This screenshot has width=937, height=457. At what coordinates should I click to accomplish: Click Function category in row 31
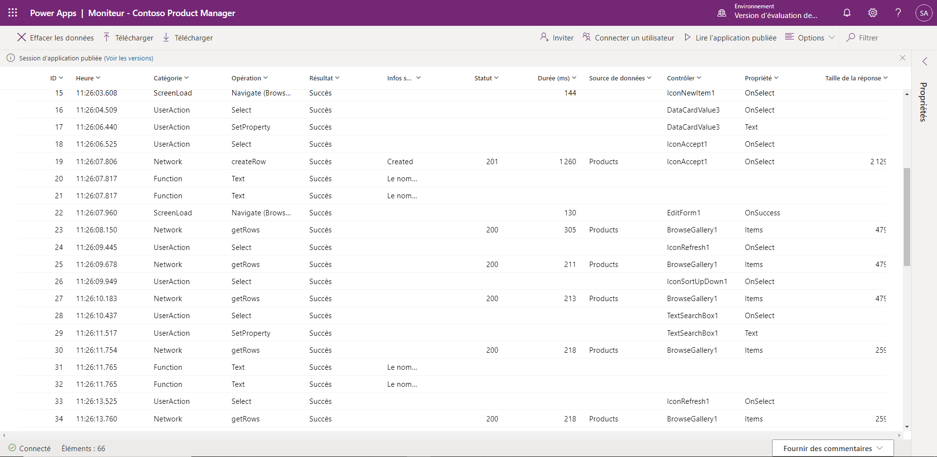click(x=168, y=367)
